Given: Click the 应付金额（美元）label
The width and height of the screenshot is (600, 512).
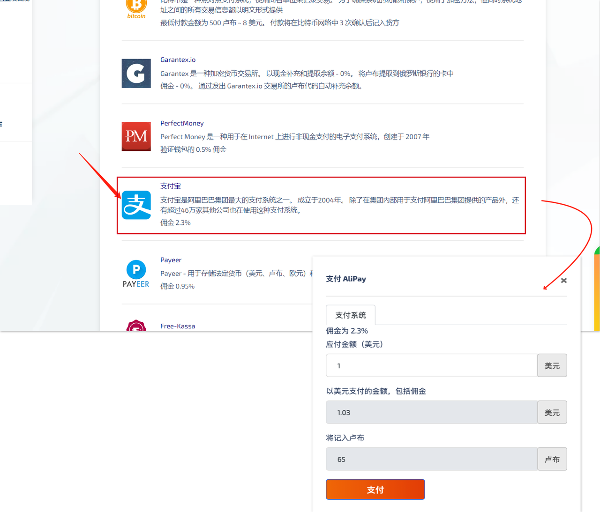Looking at the screenshot, I should 354,344.
